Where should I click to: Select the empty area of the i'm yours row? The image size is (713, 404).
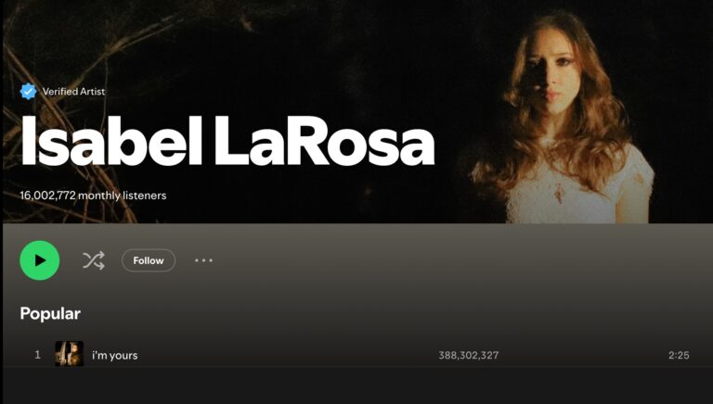tap(287, 355)
